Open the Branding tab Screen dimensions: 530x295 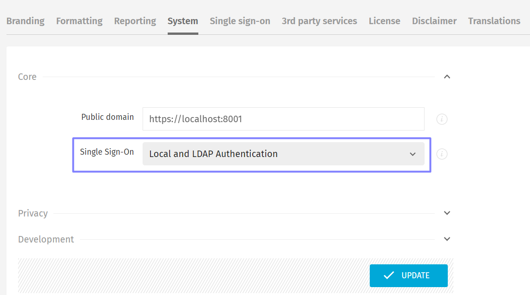(x=26, y=21)
